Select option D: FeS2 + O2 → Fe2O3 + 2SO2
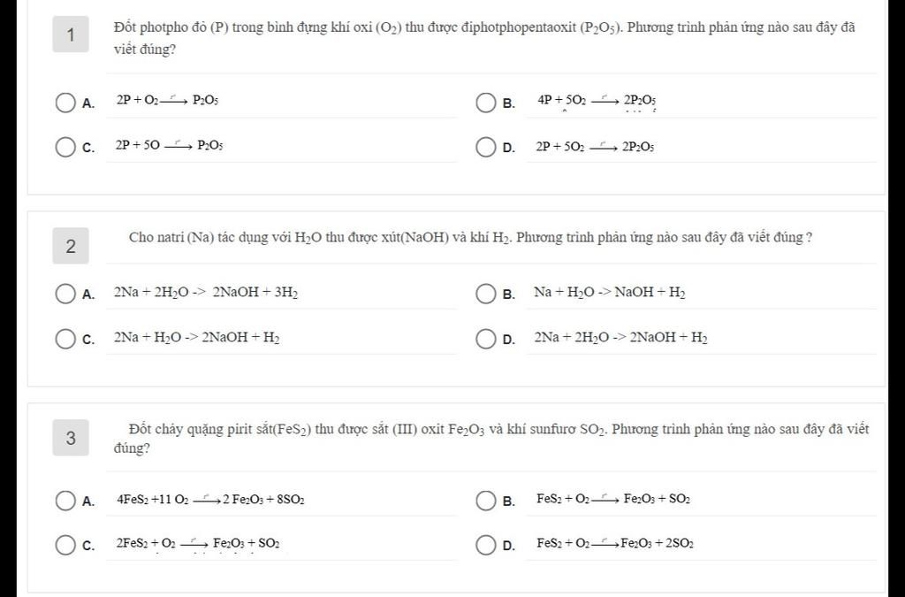 point(486,545)
